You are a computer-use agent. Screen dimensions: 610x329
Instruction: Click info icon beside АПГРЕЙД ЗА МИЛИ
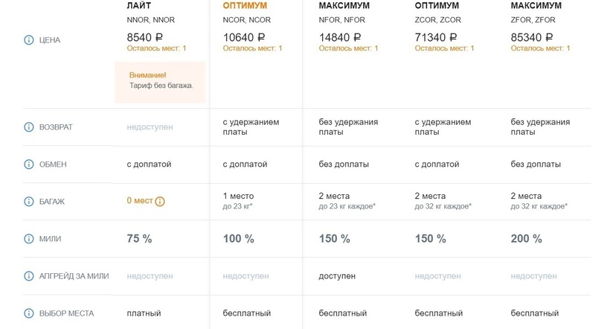[29, 276]
